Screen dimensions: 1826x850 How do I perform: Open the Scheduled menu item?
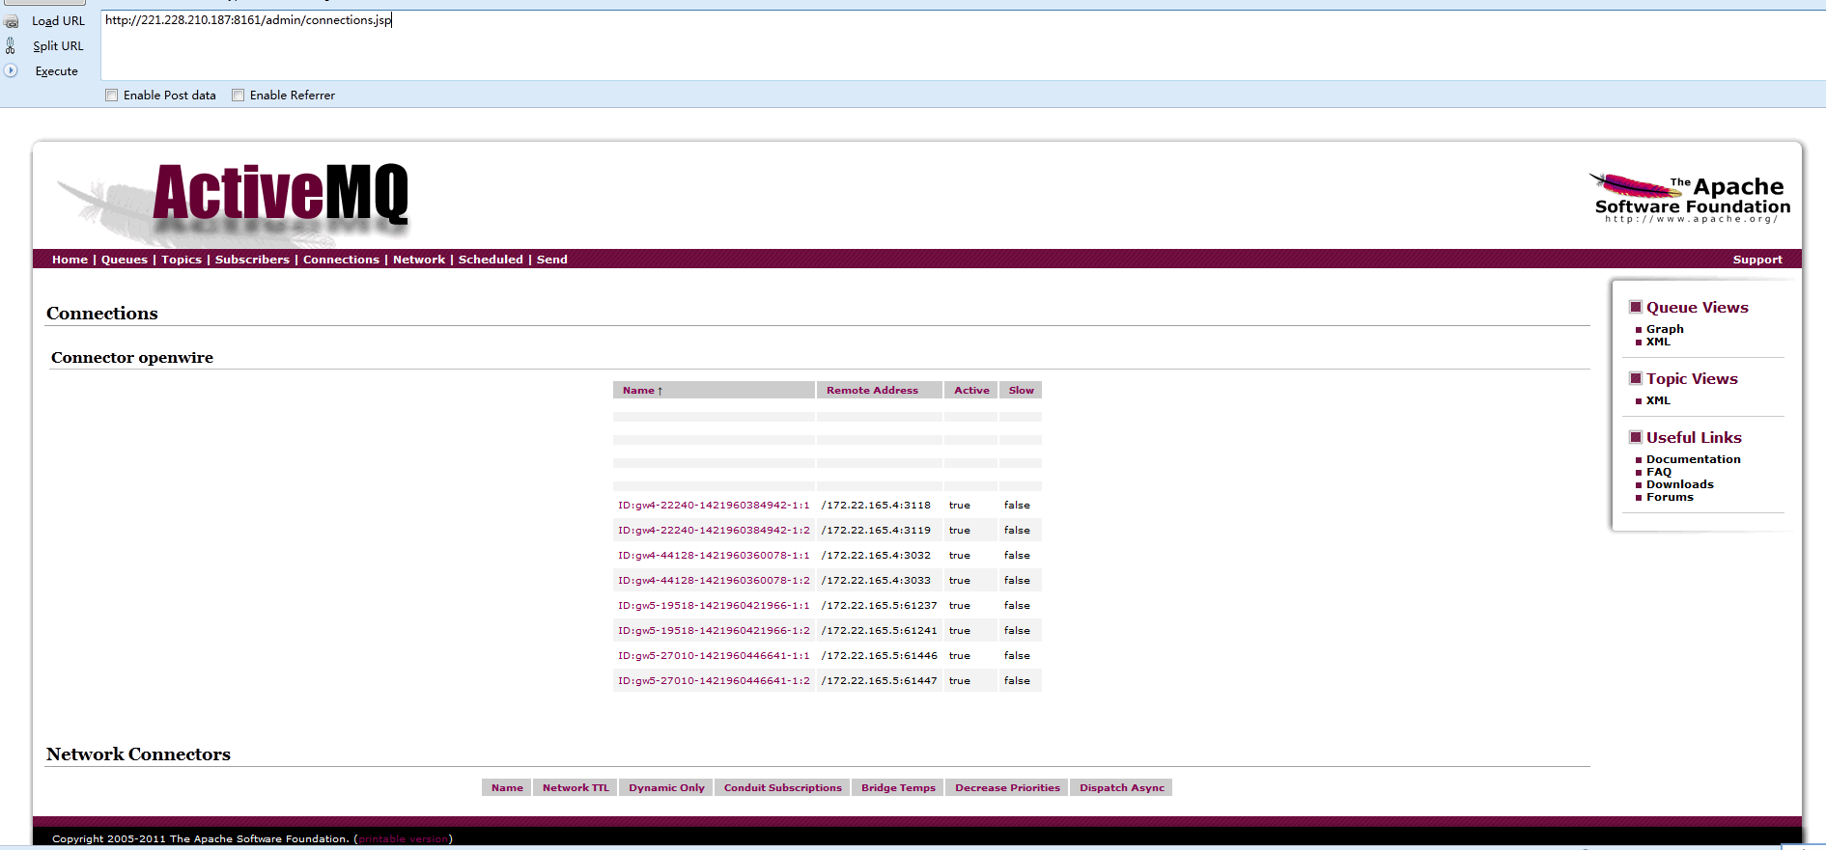(x=491, y=260)
